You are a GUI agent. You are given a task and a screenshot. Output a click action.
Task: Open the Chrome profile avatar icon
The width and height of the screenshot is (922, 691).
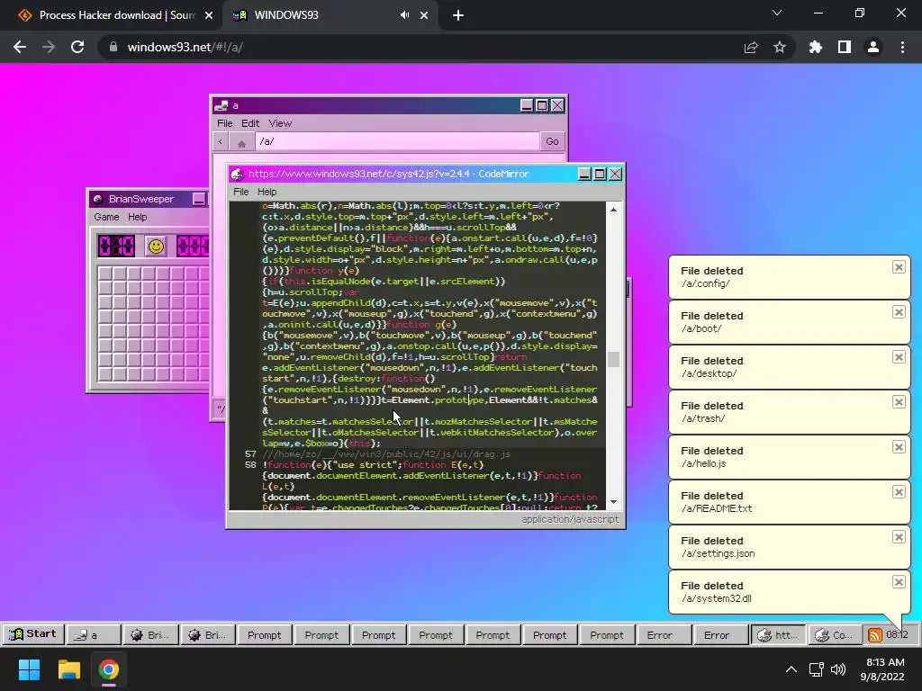point(873,47)
